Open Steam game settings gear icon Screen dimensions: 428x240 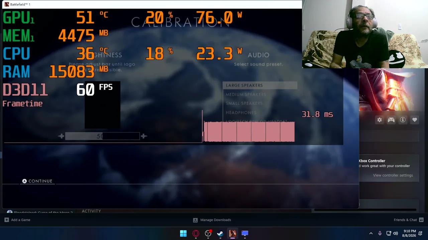click(380, 120)
